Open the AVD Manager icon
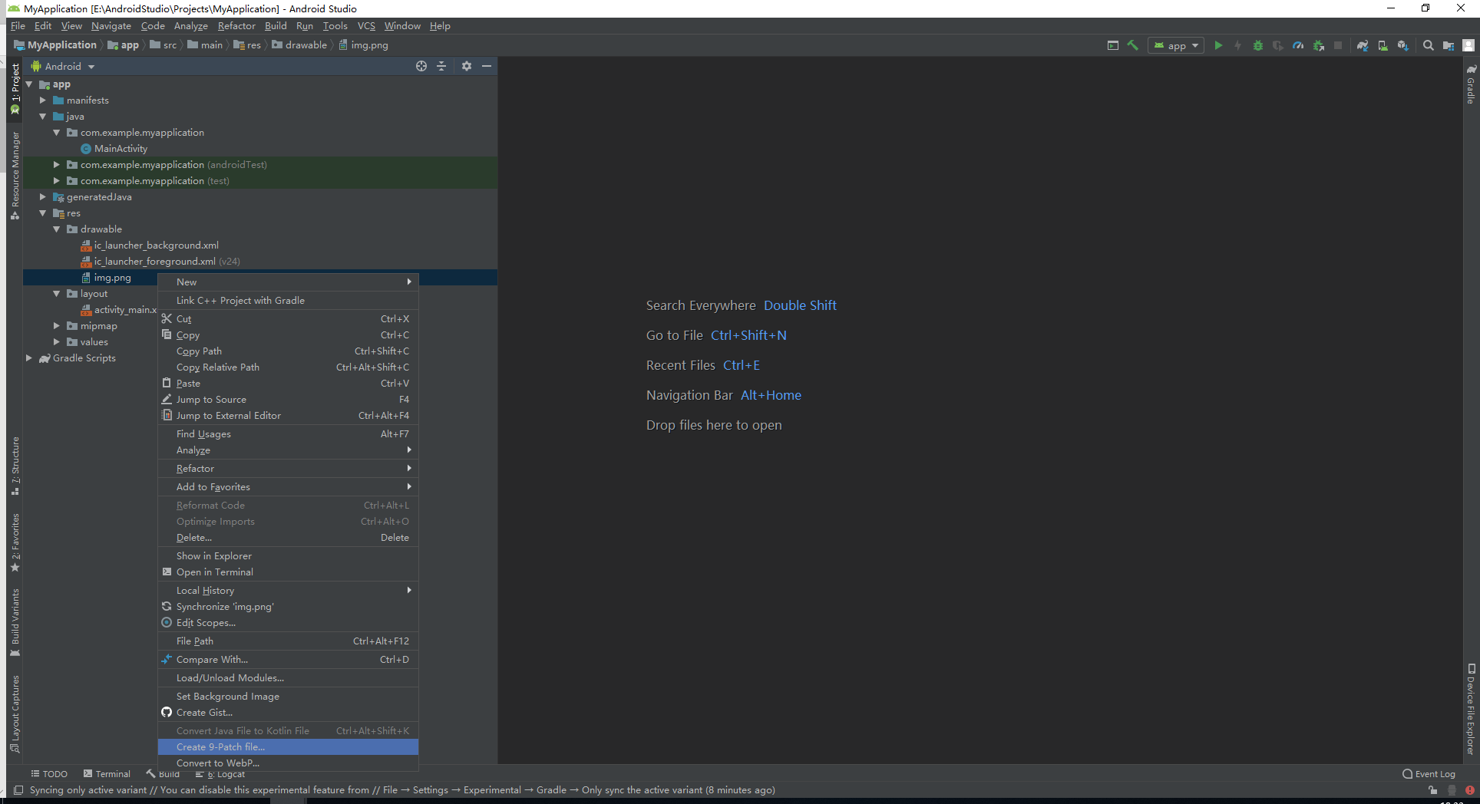This screenshot has height=804, width=1480. tap(1383, 45)
